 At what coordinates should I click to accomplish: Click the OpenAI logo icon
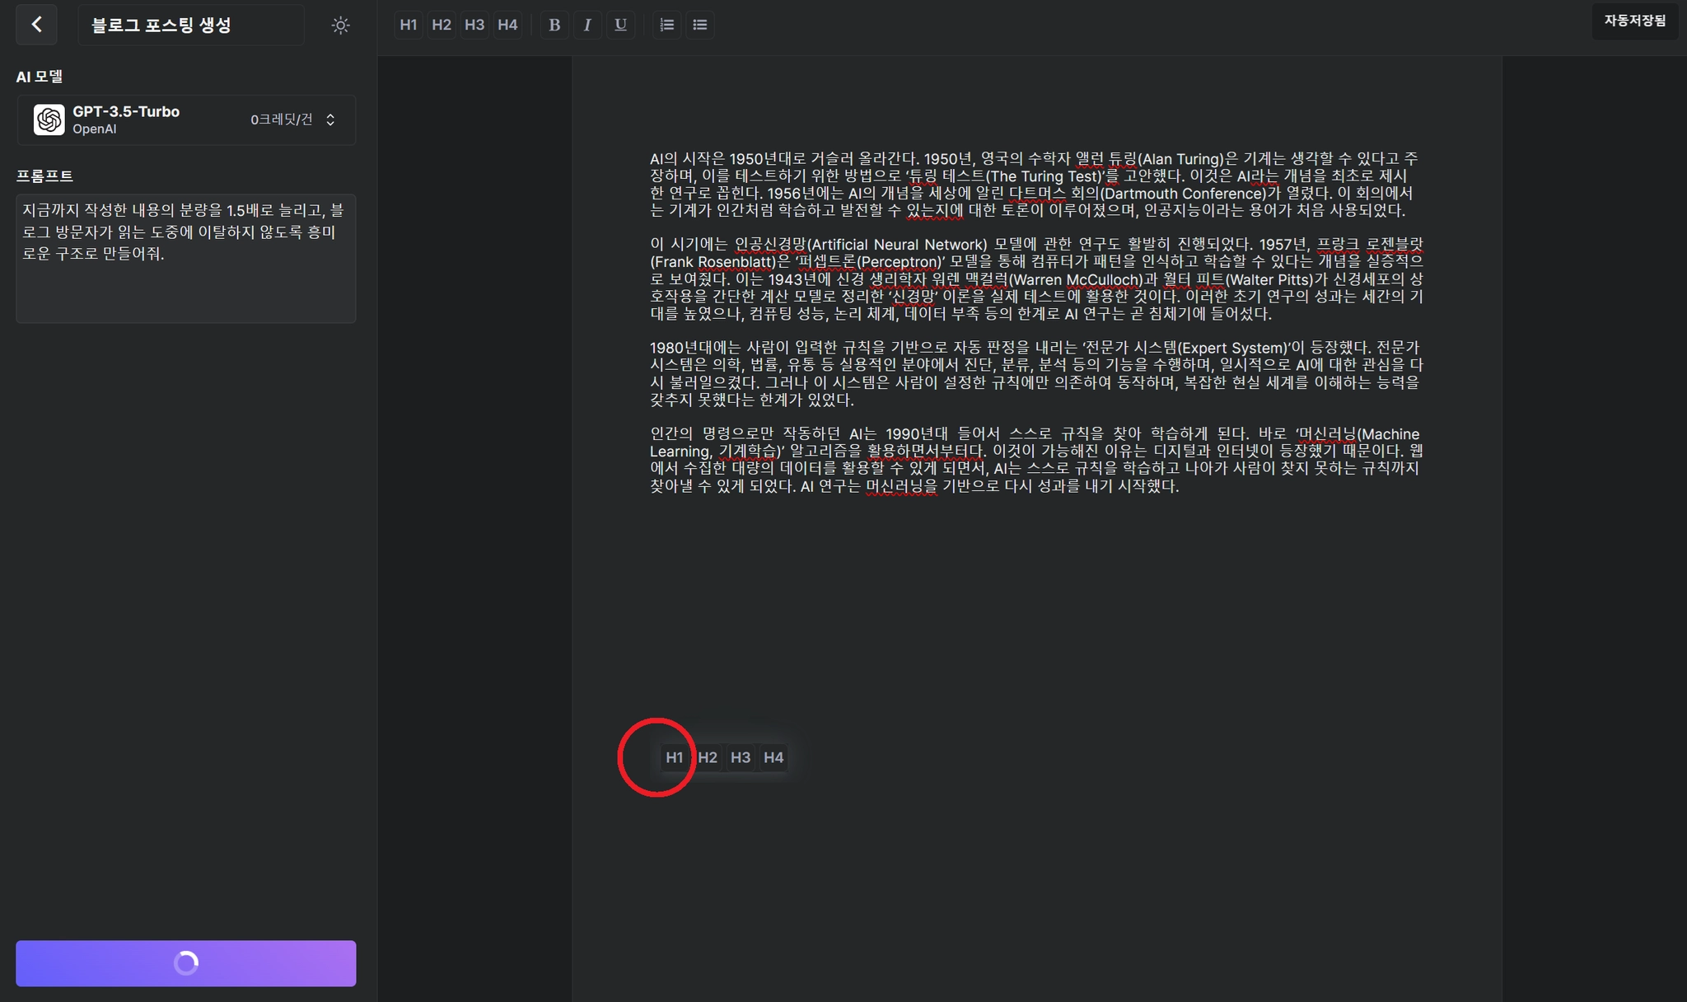(x=49, y=120)
